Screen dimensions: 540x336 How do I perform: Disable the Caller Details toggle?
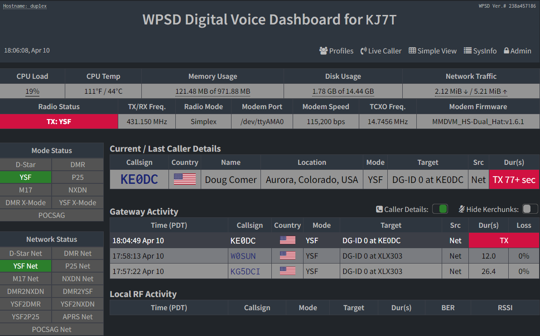(440, 209)
